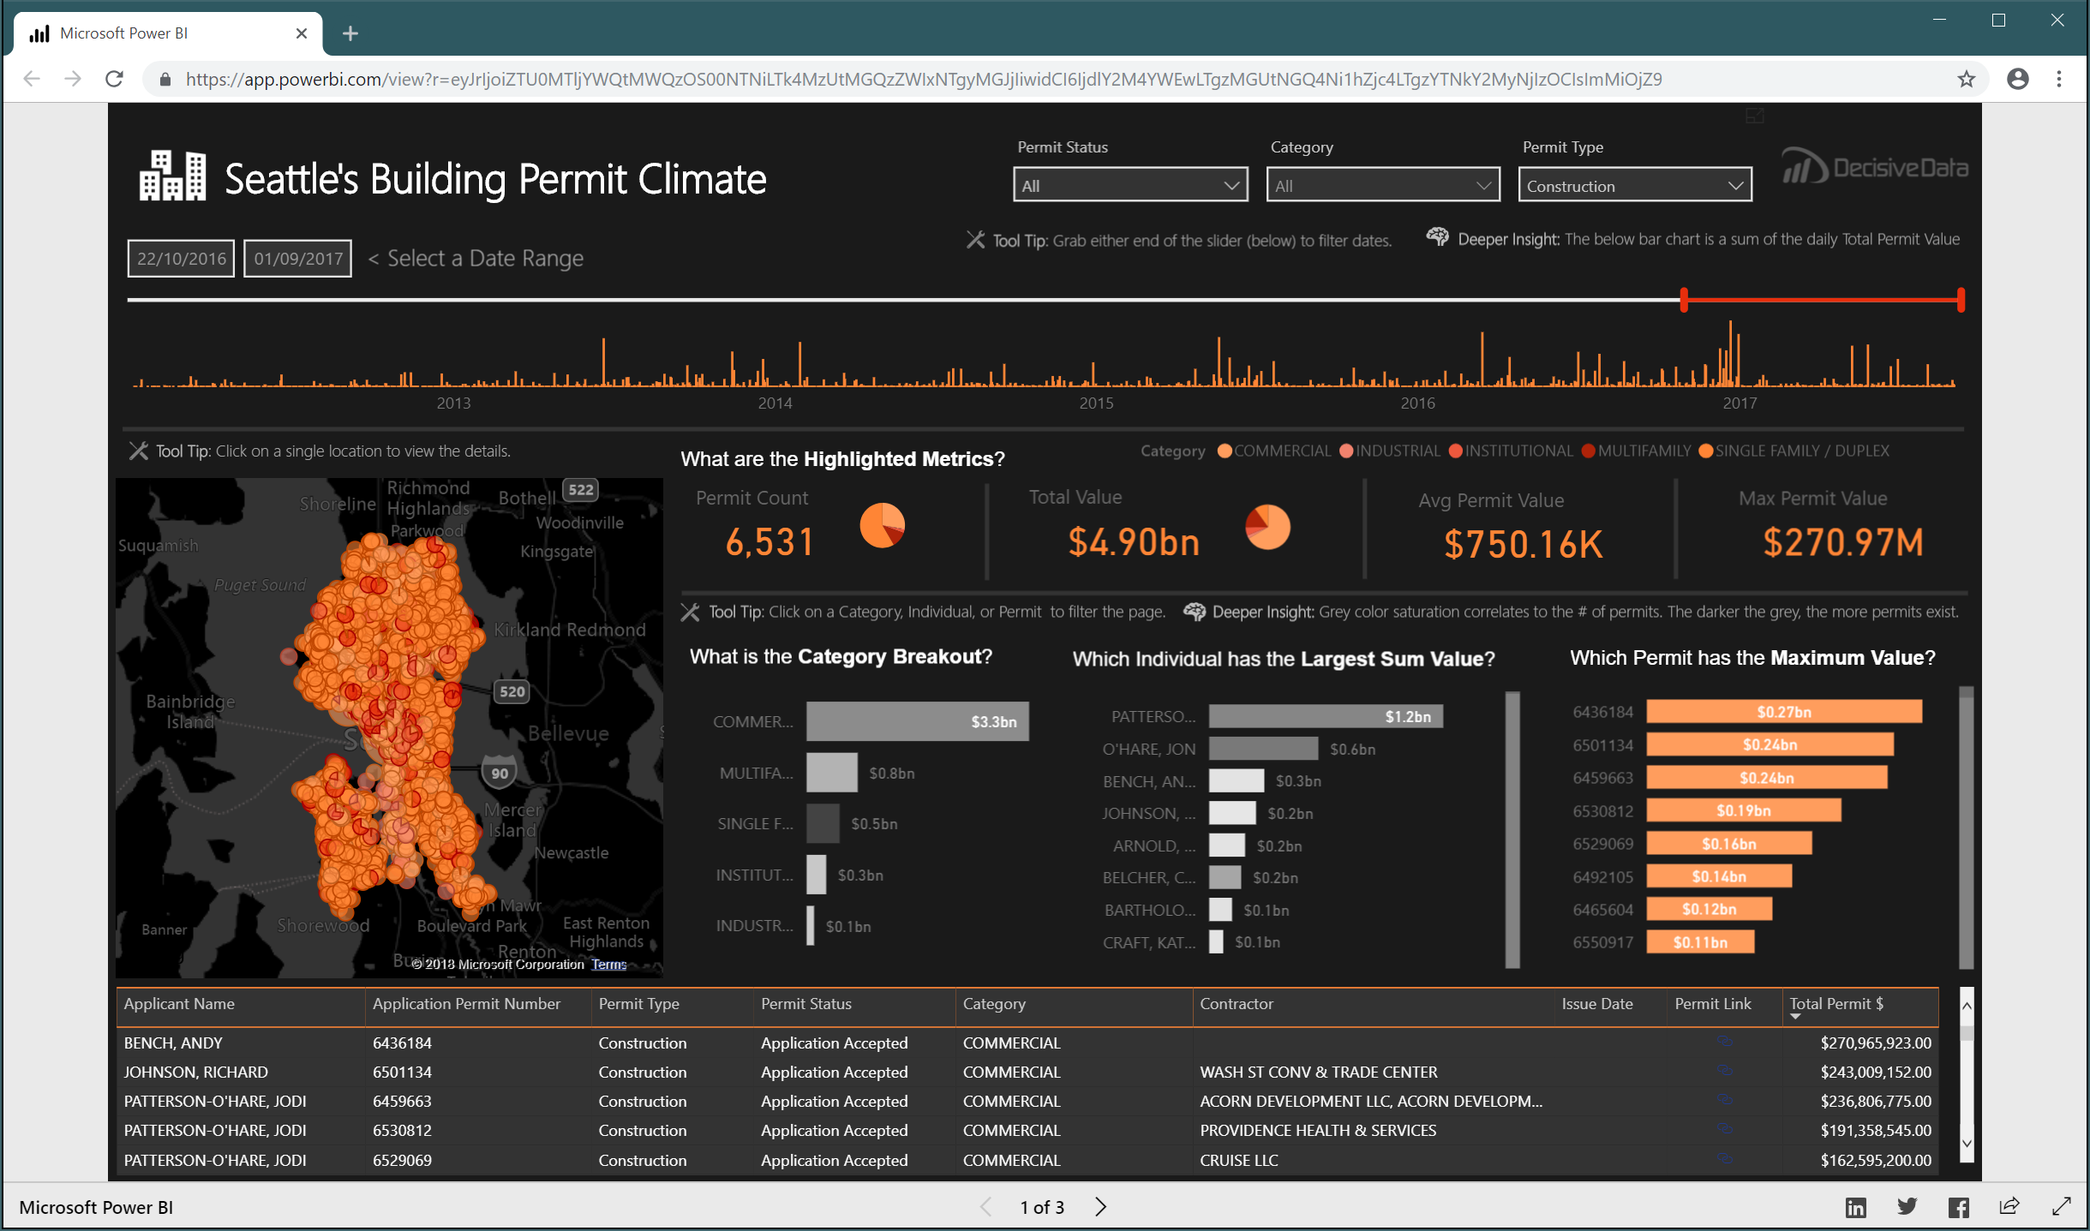The image size is (2090, 1231).
Task: Click the start date field 22/10/2016
Action: pyautogui.click(x=181, y=258)
